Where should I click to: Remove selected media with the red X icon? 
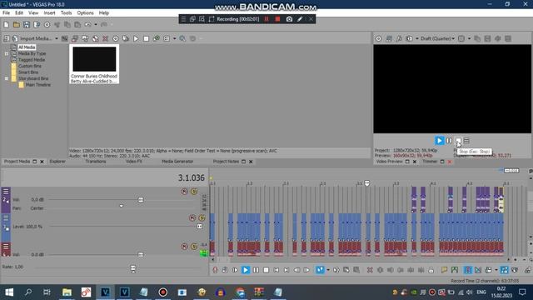point(106,38)
